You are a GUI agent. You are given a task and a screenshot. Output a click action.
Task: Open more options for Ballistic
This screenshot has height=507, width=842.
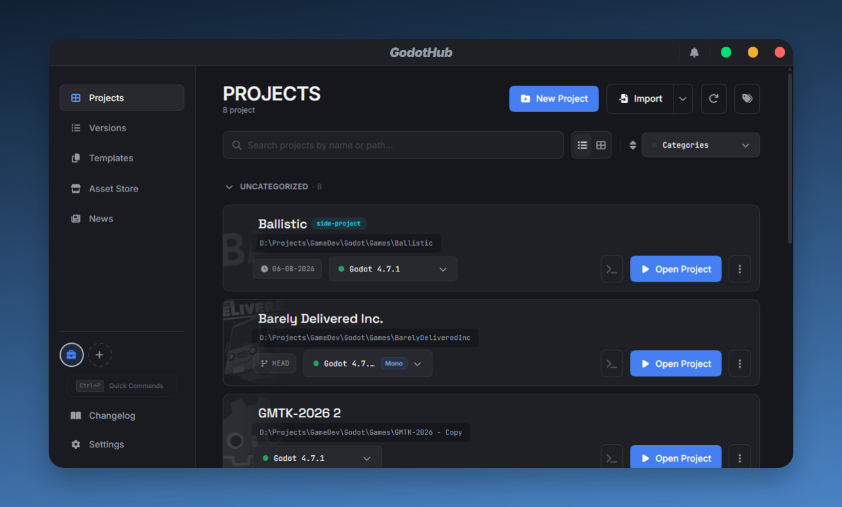tap(740, 269)
